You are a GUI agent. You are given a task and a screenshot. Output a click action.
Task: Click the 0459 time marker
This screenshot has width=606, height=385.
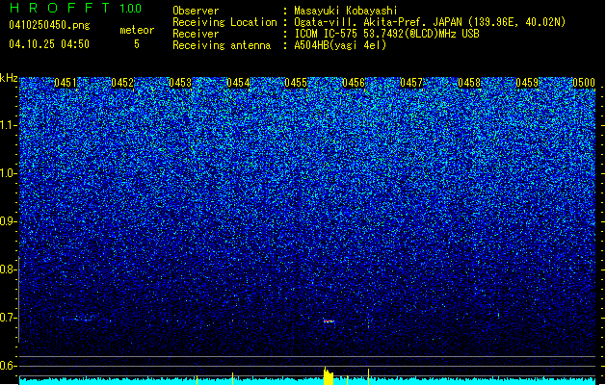coord(527,83)
